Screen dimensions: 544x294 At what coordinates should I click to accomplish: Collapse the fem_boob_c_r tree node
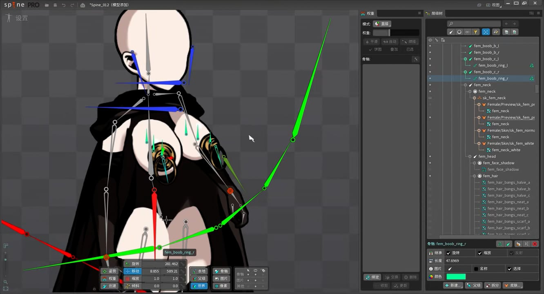[x=465, y=72]
